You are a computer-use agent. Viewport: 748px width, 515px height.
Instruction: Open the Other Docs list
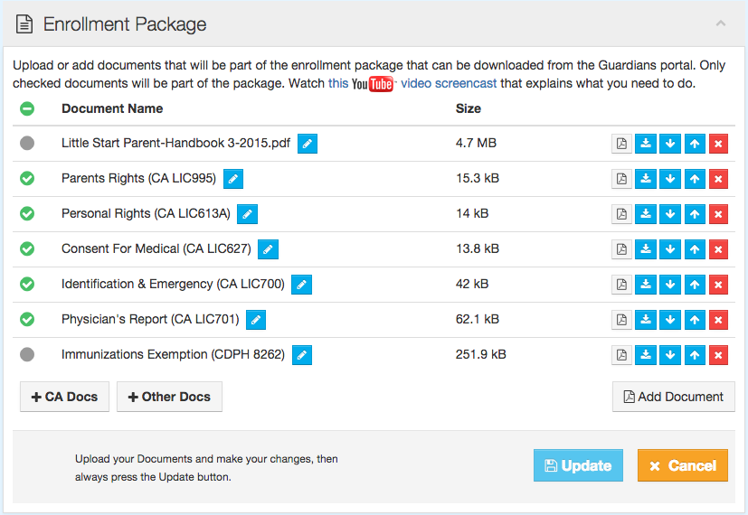pos(169,397)
